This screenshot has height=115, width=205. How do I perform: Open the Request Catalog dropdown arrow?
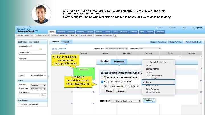[x=32, y=35]
